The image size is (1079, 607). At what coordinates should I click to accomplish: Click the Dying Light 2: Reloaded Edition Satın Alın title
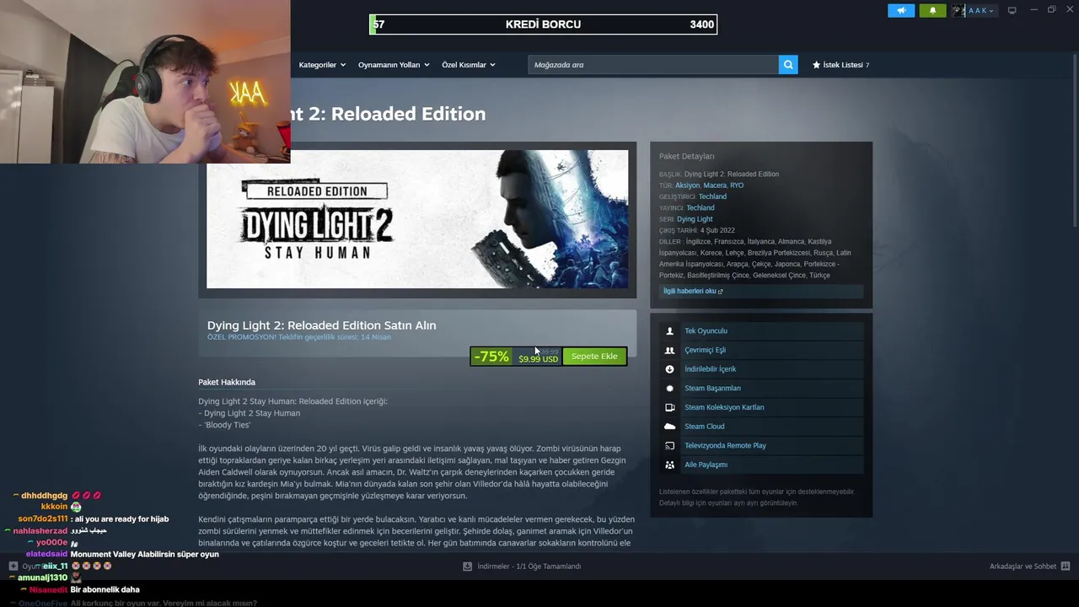(322, 325)
